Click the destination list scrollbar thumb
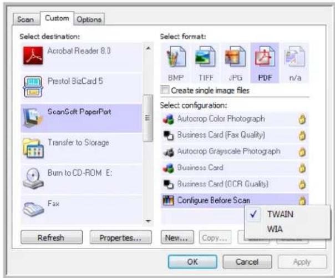Image resolution: width=335 pixels, height=278 pixels. (148, 118)
